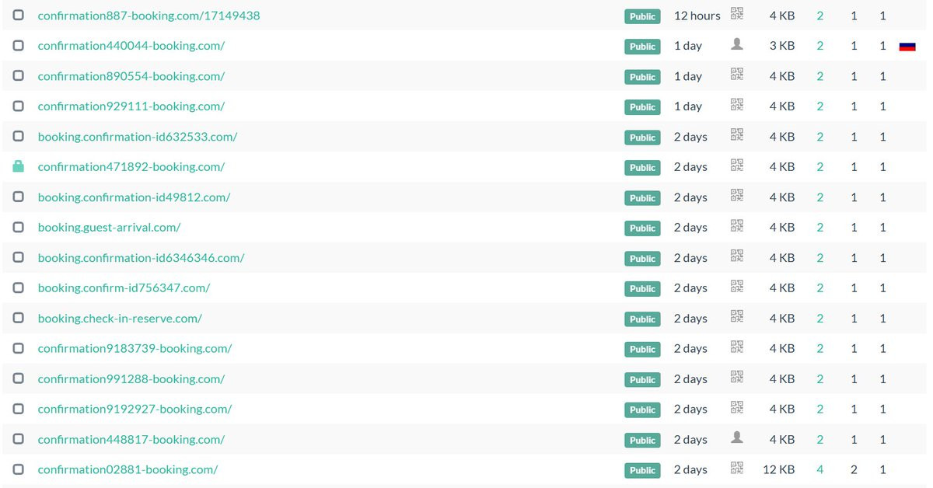Open booking.confirm-id756347.com scan link
933x488 pixels.
pyautogui.click(x=124, y=288)
